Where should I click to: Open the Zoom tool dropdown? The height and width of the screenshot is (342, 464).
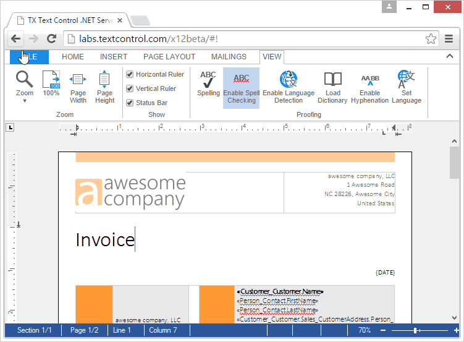pos(25,87)
